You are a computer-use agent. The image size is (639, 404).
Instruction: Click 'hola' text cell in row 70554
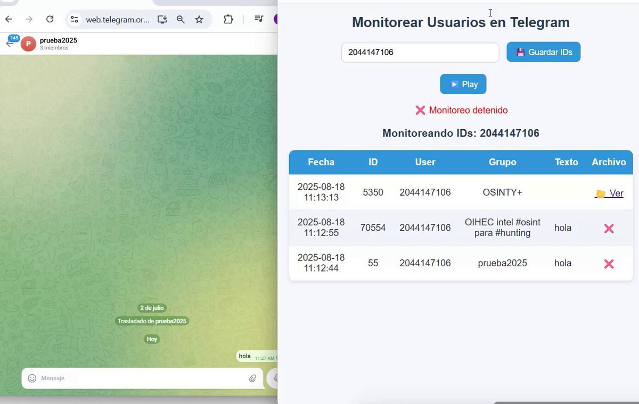(x=563, y=228)
